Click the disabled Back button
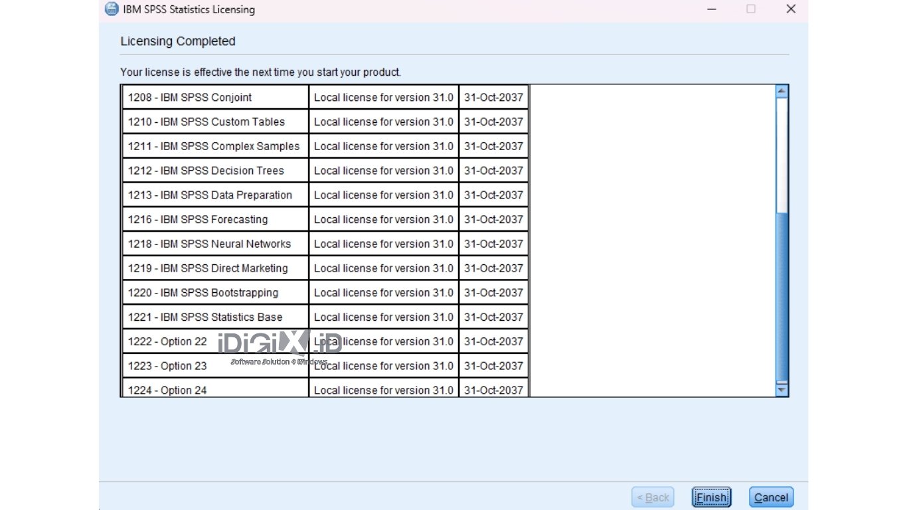907x510 pixels. click(x=653, y=497)
